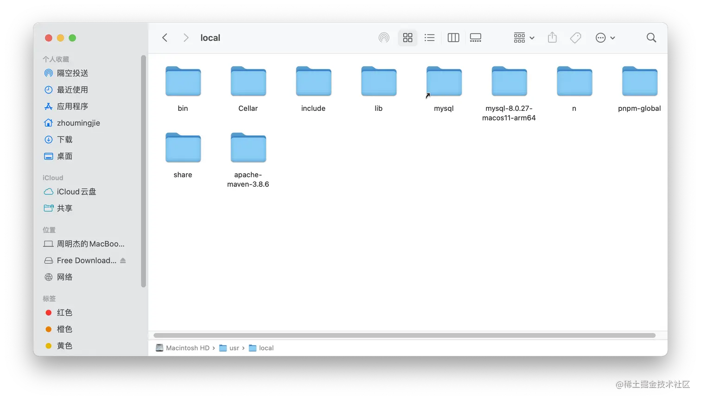The height and width of the screenshot is (400, 701).
Task: Select the mysql alias folder
Action: 444,89
